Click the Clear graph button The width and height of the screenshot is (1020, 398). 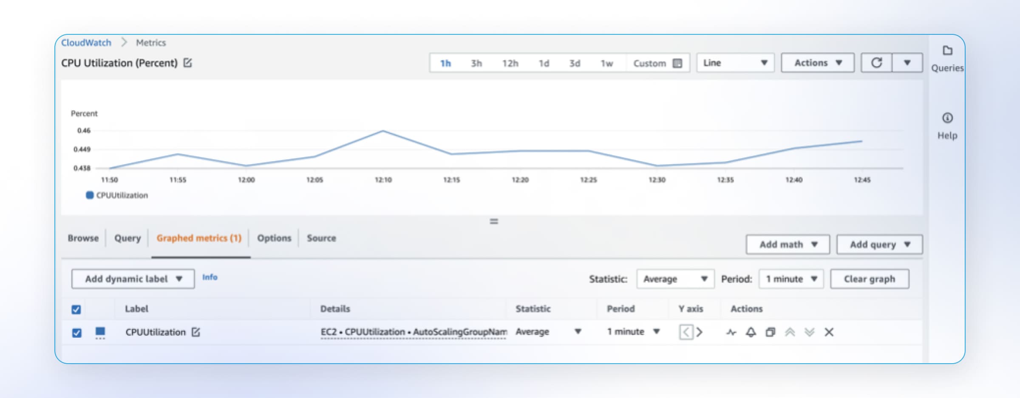(x=870, y=279)
